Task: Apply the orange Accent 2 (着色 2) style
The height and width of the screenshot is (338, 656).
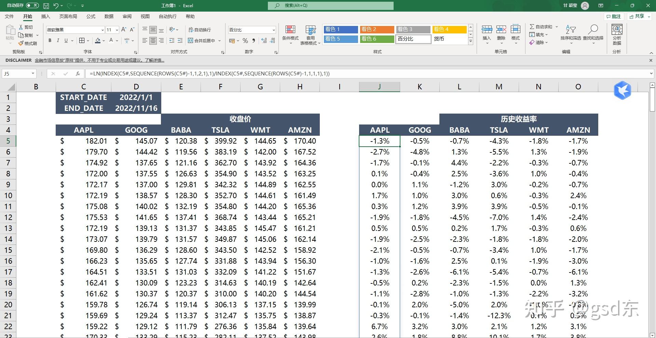Action: coord(377,29)
